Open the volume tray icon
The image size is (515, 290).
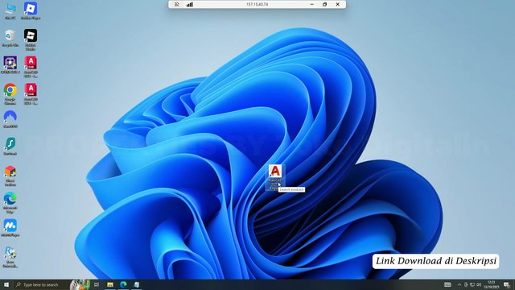(x=479, y=284)
